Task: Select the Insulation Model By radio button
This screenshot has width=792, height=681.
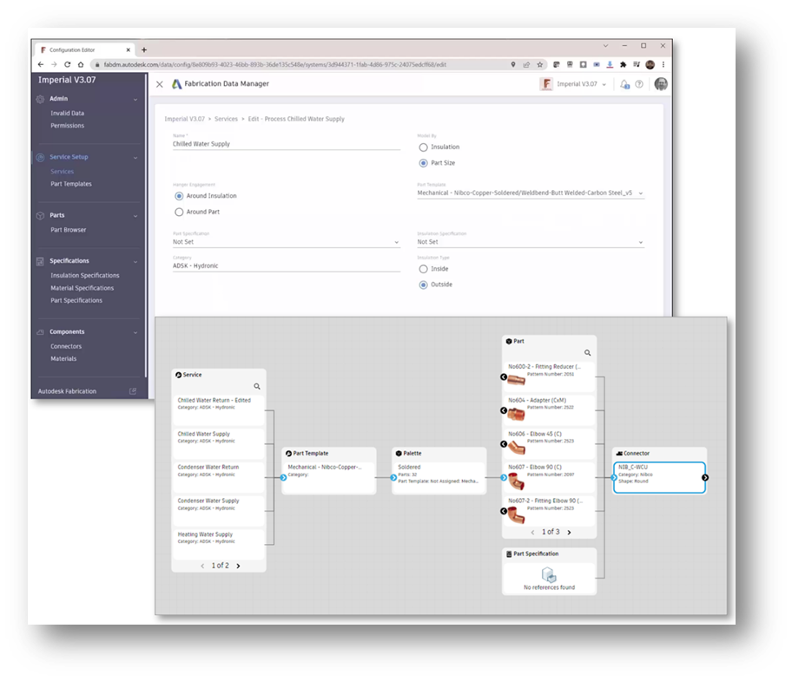Action: 423,147
